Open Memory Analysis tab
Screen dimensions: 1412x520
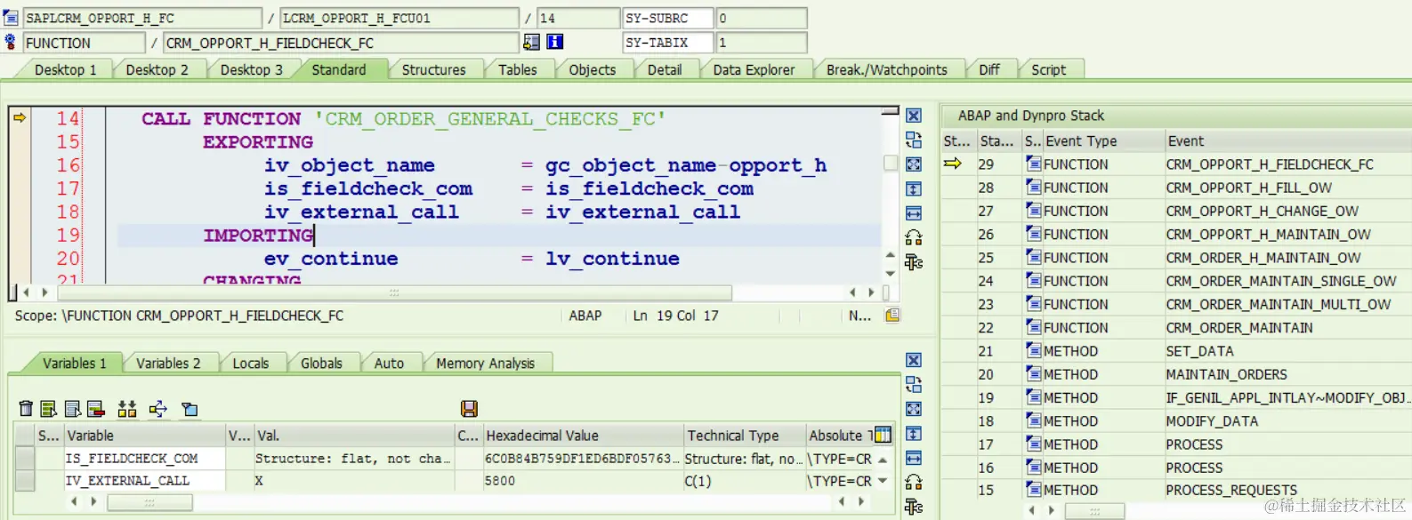tap(485, 363)
